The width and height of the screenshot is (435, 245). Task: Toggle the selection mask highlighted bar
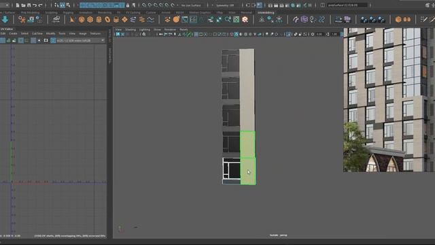click(x=102, y=5)
